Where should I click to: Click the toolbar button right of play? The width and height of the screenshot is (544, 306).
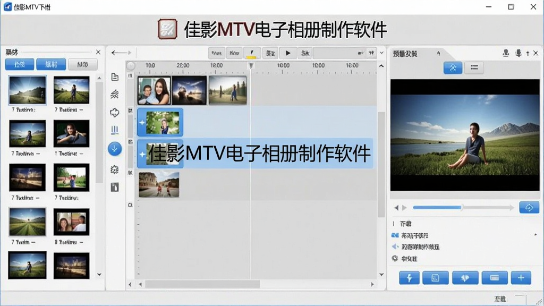(x=305, y=53)
